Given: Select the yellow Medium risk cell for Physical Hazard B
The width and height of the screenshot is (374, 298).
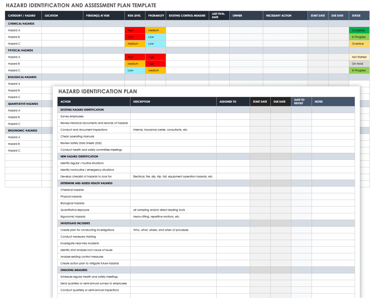Looking at the screenshot, I should coord(135,64).
